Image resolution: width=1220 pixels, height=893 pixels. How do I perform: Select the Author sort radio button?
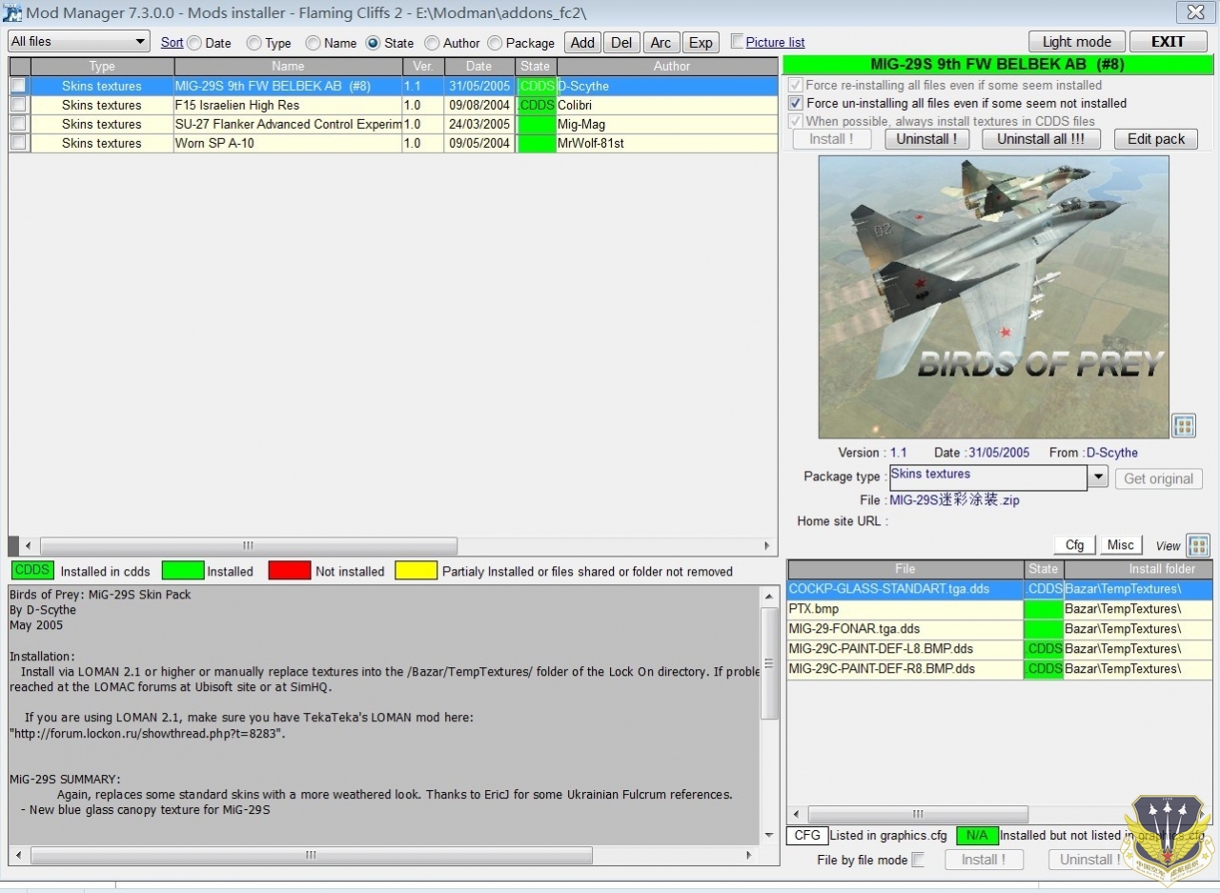pyautogui.click(x=432, y=43)
